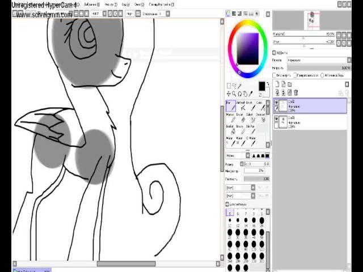Viewport: 363px width, 272px height.
Task: Select the Pen brush tool
Action: 231,106
